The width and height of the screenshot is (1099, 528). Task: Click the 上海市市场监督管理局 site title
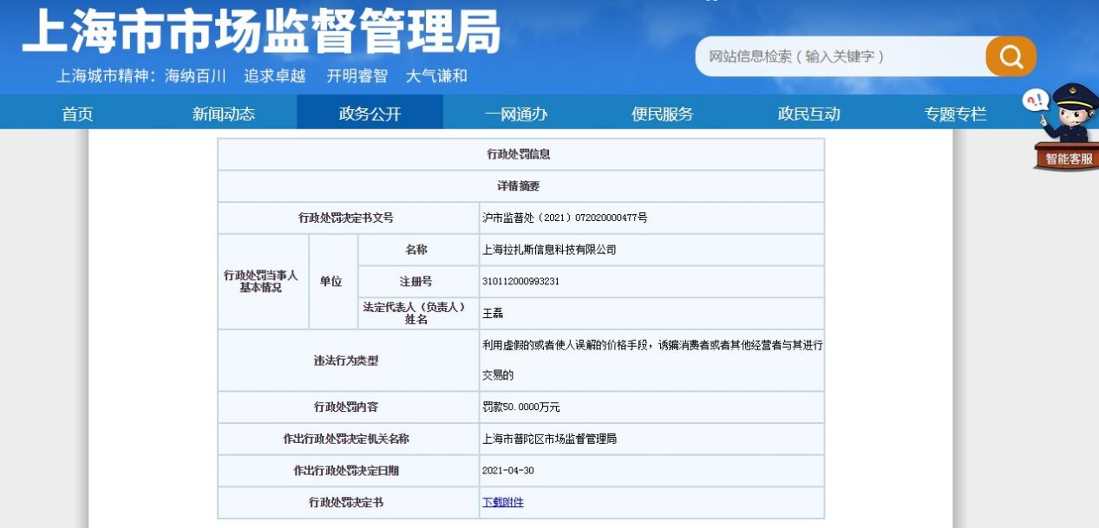coord(261,33)
